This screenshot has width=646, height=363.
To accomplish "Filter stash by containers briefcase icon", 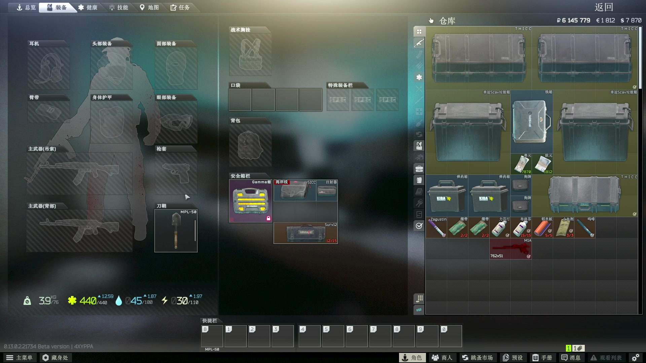I will [x=419, y=169].
